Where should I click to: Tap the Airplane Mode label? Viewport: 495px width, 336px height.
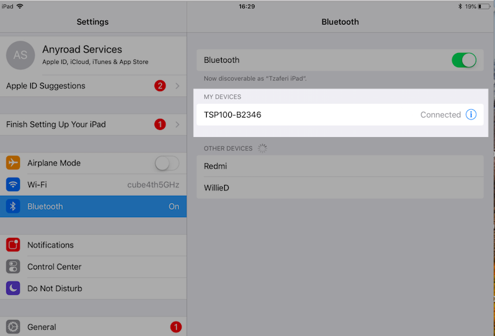[54, 163]
